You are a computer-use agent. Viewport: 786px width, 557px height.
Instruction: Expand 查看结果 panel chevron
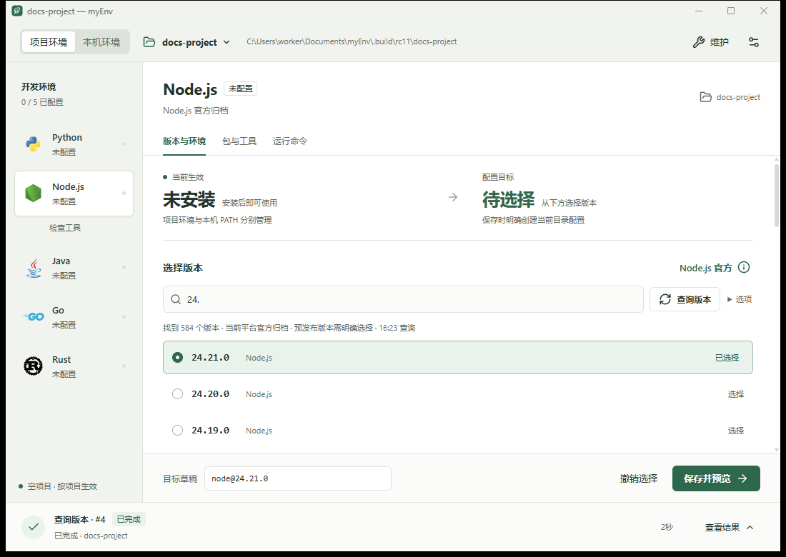tap(750, 528)
